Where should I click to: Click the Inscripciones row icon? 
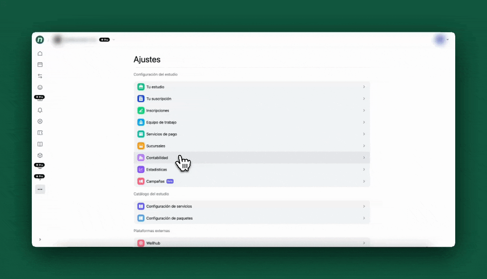click(141, 110)
